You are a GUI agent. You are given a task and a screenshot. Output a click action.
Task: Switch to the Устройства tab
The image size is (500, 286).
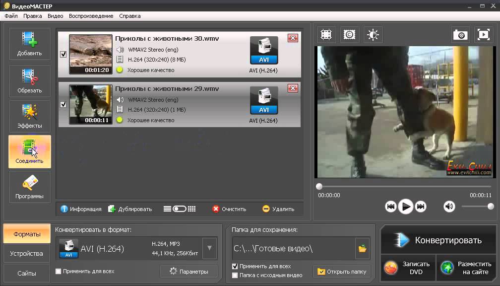point(27,253)
